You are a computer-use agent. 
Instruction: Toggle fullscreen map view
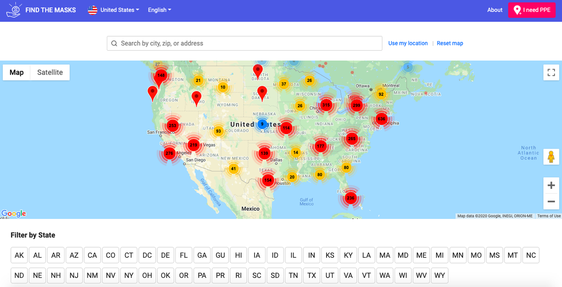[551, 72]
